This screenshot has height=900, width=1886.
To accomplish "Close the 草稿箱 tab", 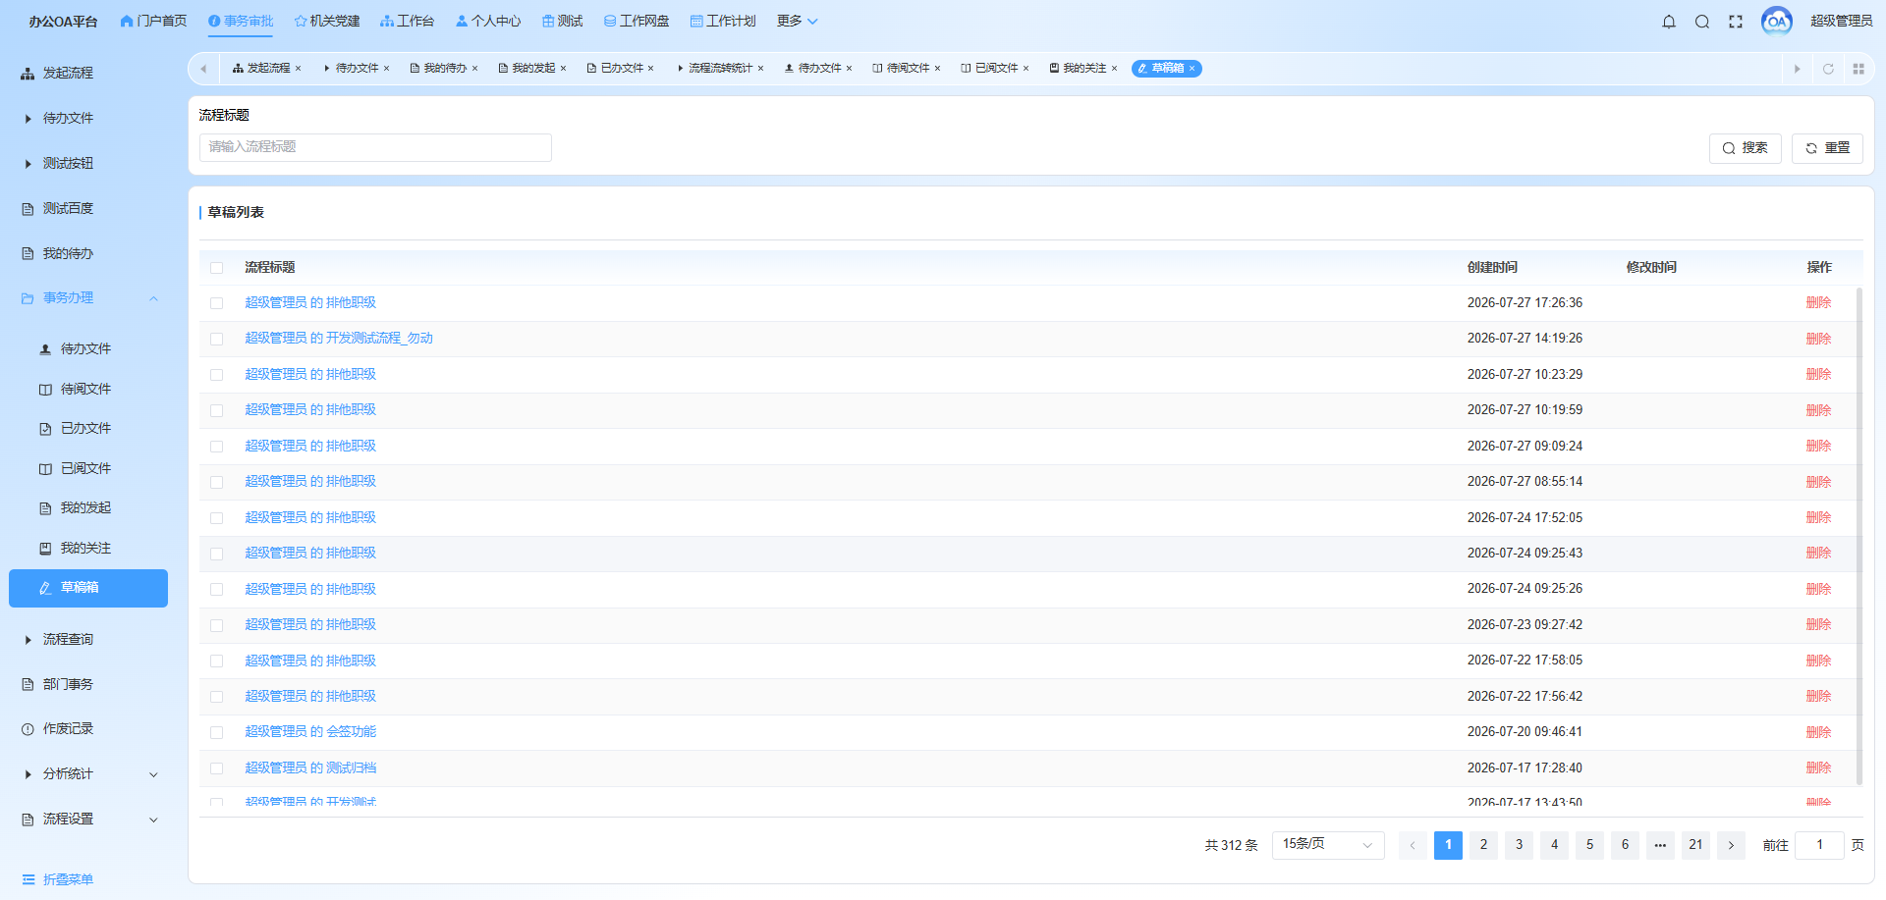I will point(1192,69).
